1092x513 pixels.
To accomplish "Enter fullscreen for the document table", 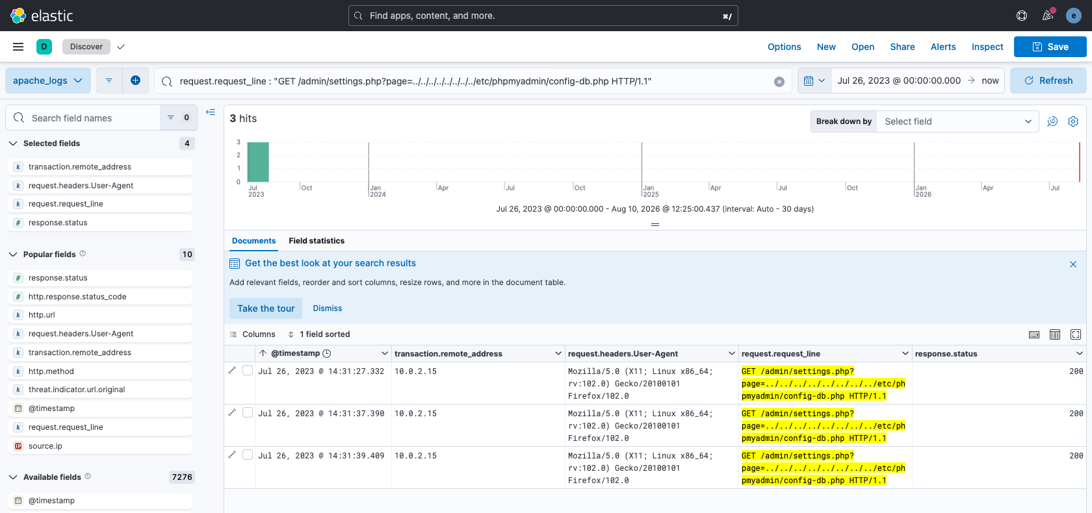I will pos(1076,334).
